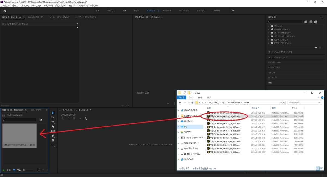
Task: Select the Pen tool
Action: point(53,136)
